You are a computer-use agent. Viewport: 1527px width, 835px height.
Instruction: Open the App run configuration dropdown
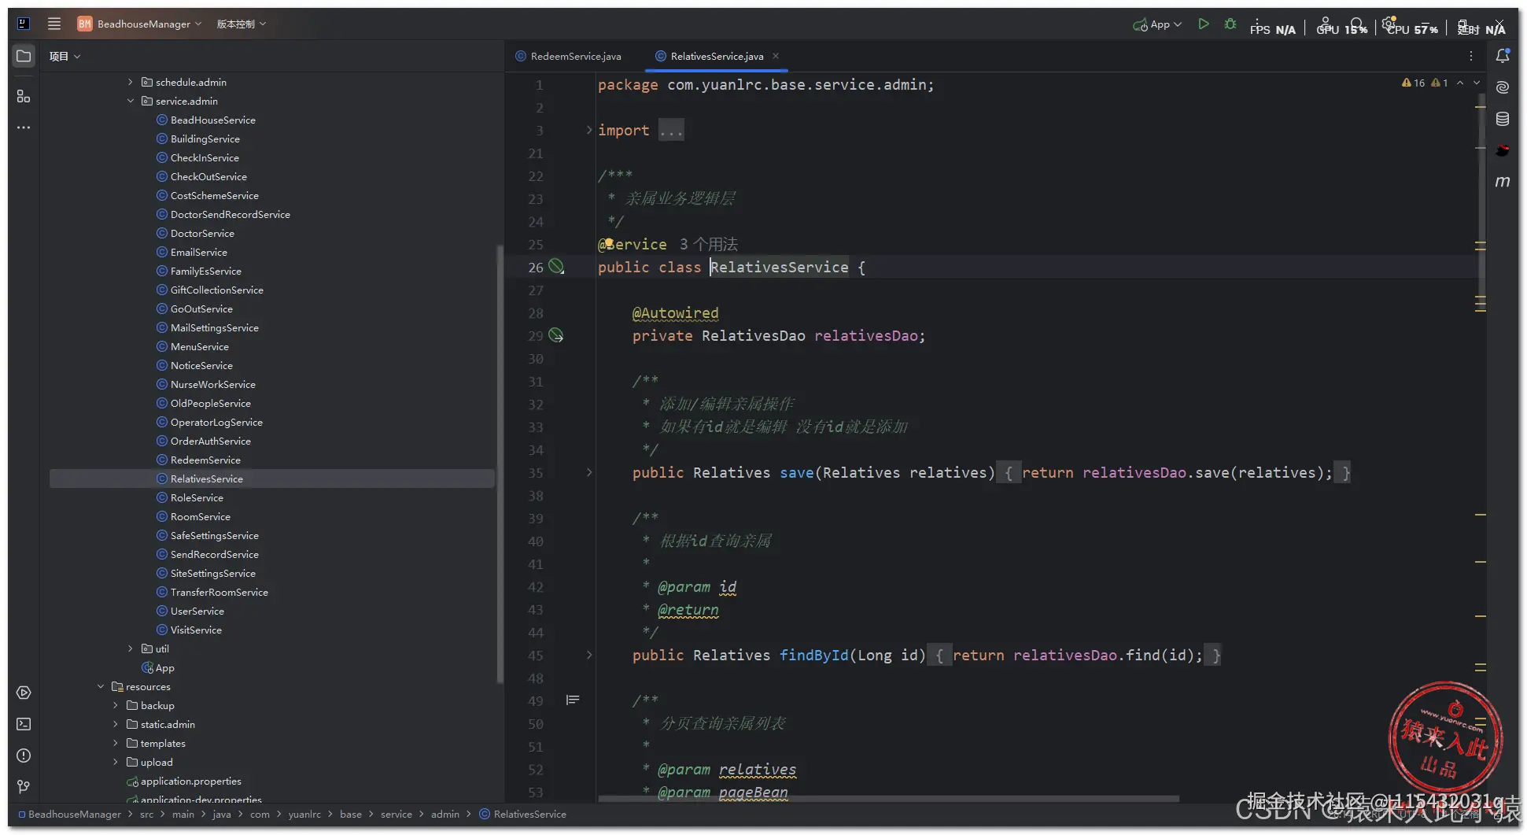point(1157,24)
